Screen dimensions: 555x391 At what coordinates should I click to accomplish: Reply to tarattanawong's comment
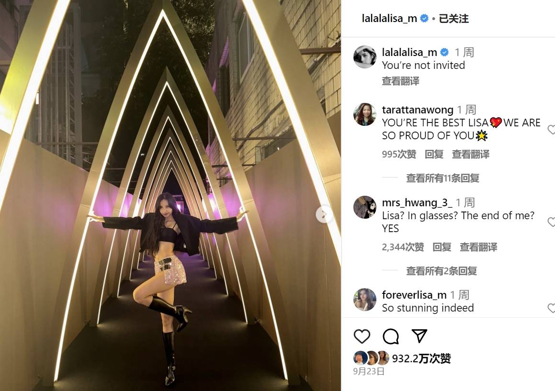(x=434, y=154)
